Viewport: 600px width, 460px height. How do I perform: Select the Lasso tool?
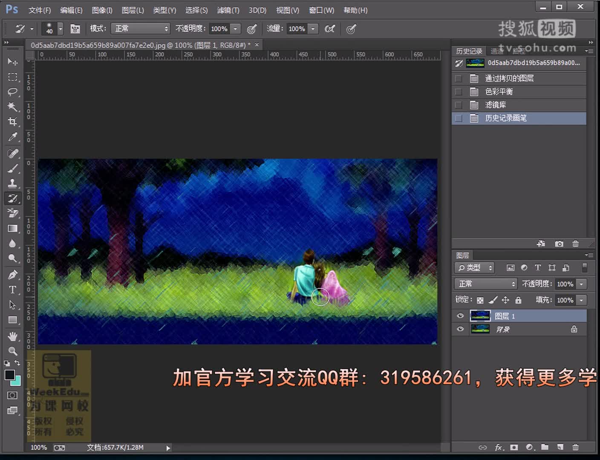tap(12, 92)
